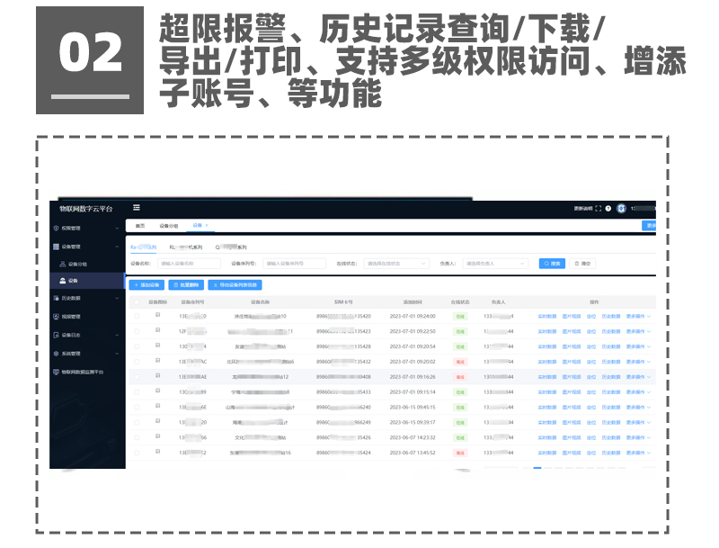719x548 pixels.
Task: Open 实时数据 for the 2023-07-01 09:22:50 row
Action: pyautogui.click(x=547, y=331)
